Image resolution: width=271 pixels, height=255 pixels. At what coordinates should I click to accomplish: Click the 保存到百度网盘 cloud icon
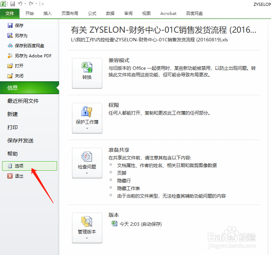pyautogui.click(x=10, y=46)
